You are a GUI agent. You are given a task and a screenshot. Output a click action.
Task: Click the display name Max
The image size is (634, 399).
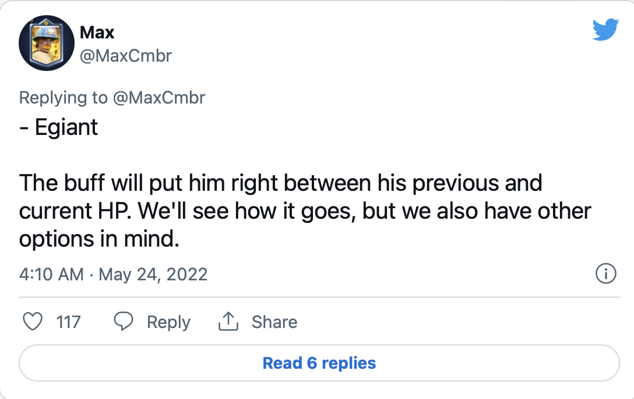[97, 32]
